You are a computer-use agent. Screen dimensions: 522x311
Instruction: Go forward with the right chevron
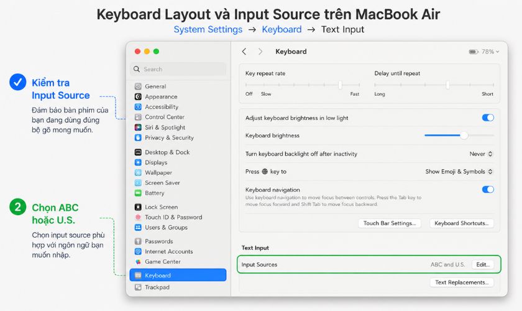point(260,52)
